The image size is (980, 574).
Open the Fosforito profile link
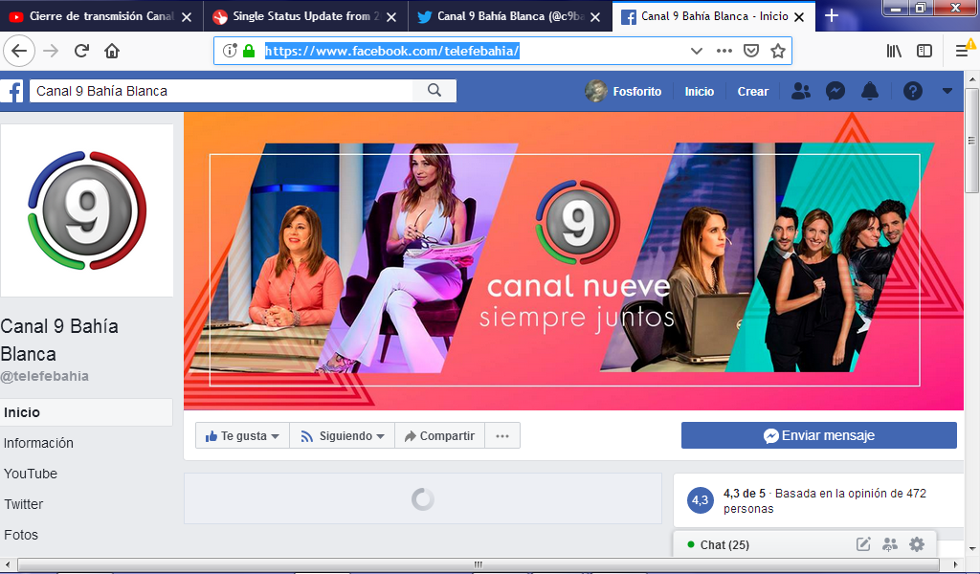(636, 91)
